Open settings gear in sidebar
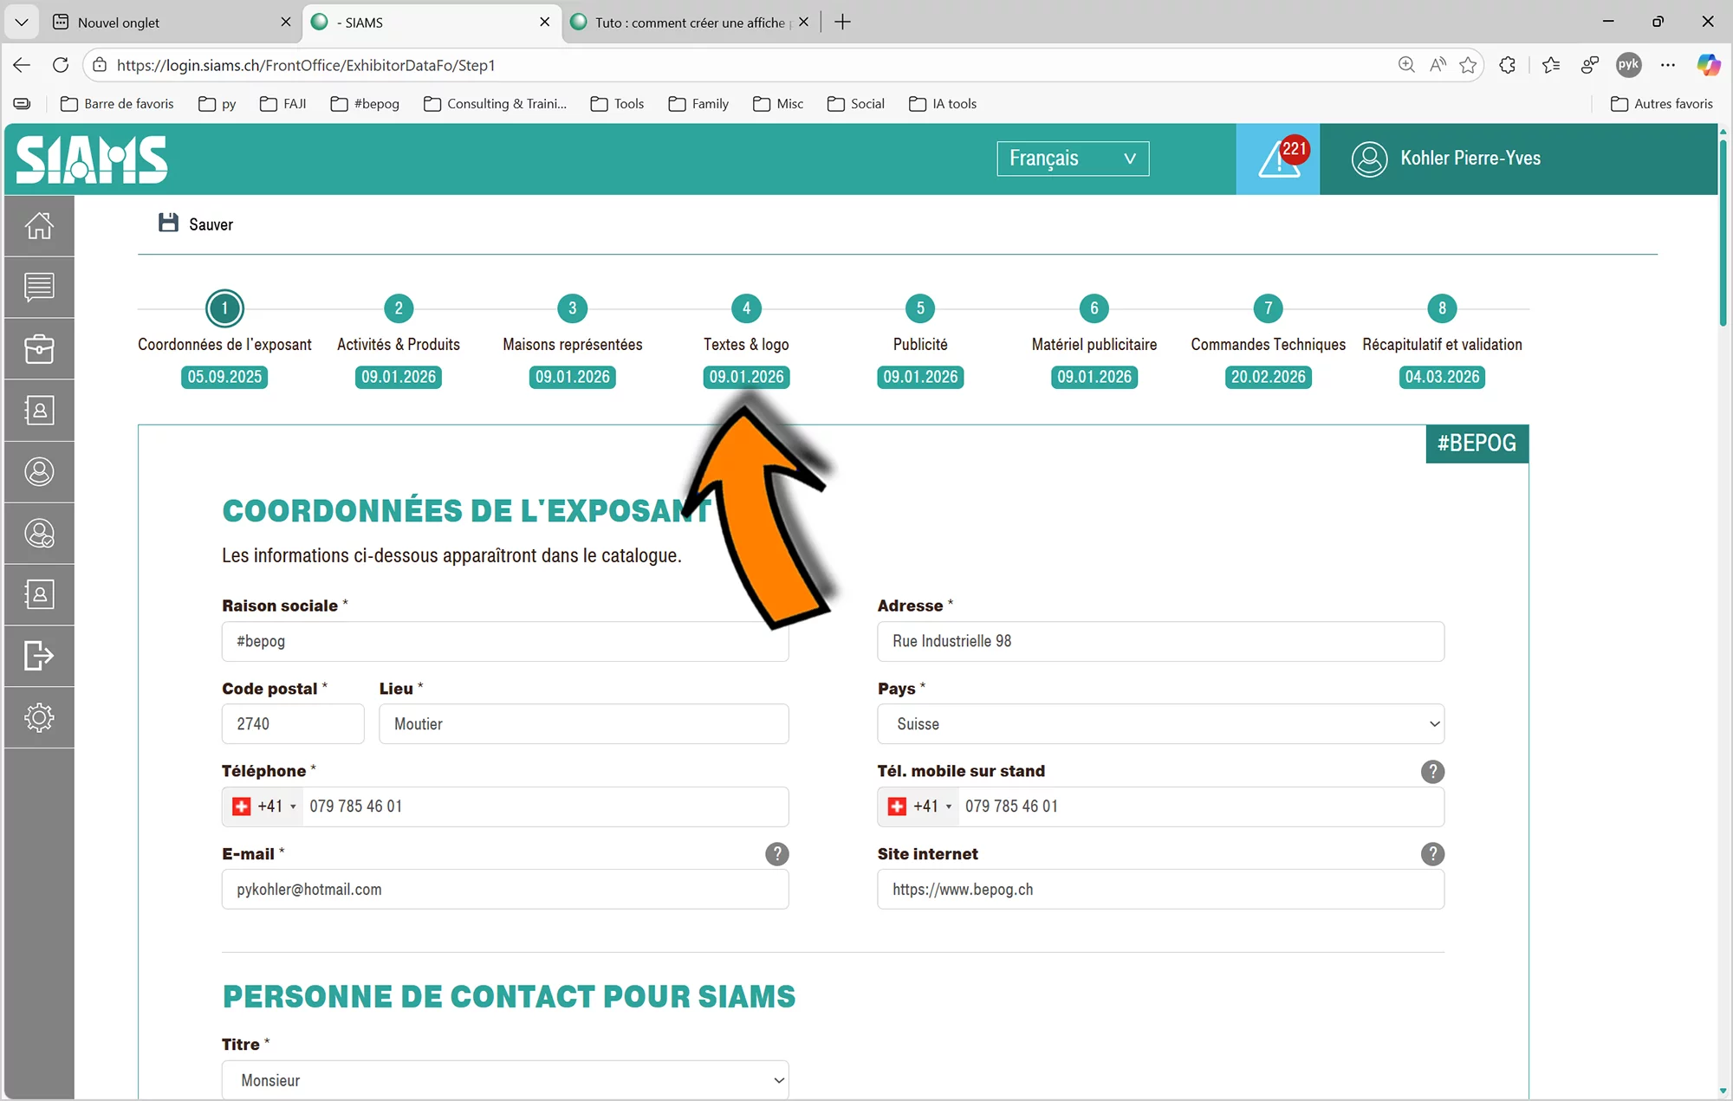 (x=39, y=717)
